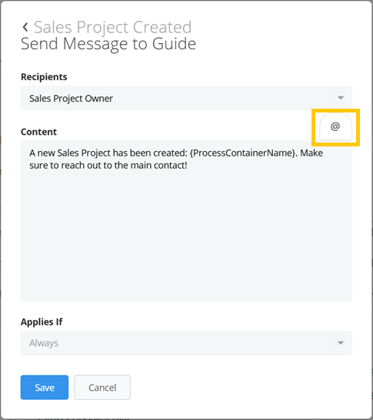Click the {ProcessContainerName} token in content
The image size is (373, 420).
(242, 153)
